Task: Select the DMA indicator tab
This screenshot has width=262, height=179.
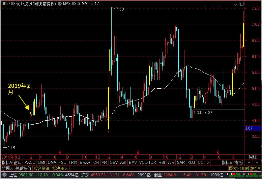Action: click(x=52, y=163)
